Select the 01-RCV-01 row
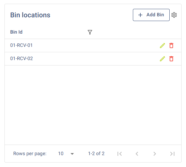This screenshot has height=167, width=186. point(93,45)
